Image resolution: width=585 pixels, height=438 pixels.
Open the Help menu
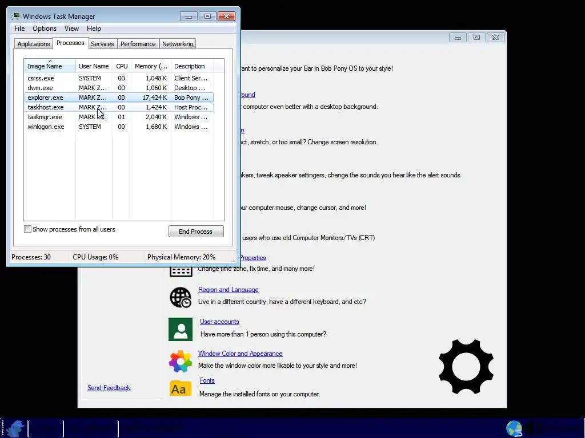point(94,29)
